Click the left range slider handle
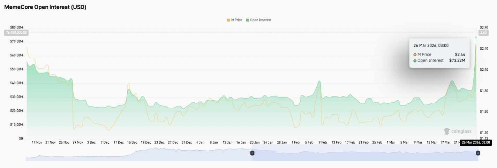This screenshot has width=497, height=168. coord(253,153)
